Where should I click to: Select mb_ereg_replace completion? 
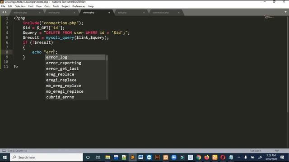click(x=75, y=86)
